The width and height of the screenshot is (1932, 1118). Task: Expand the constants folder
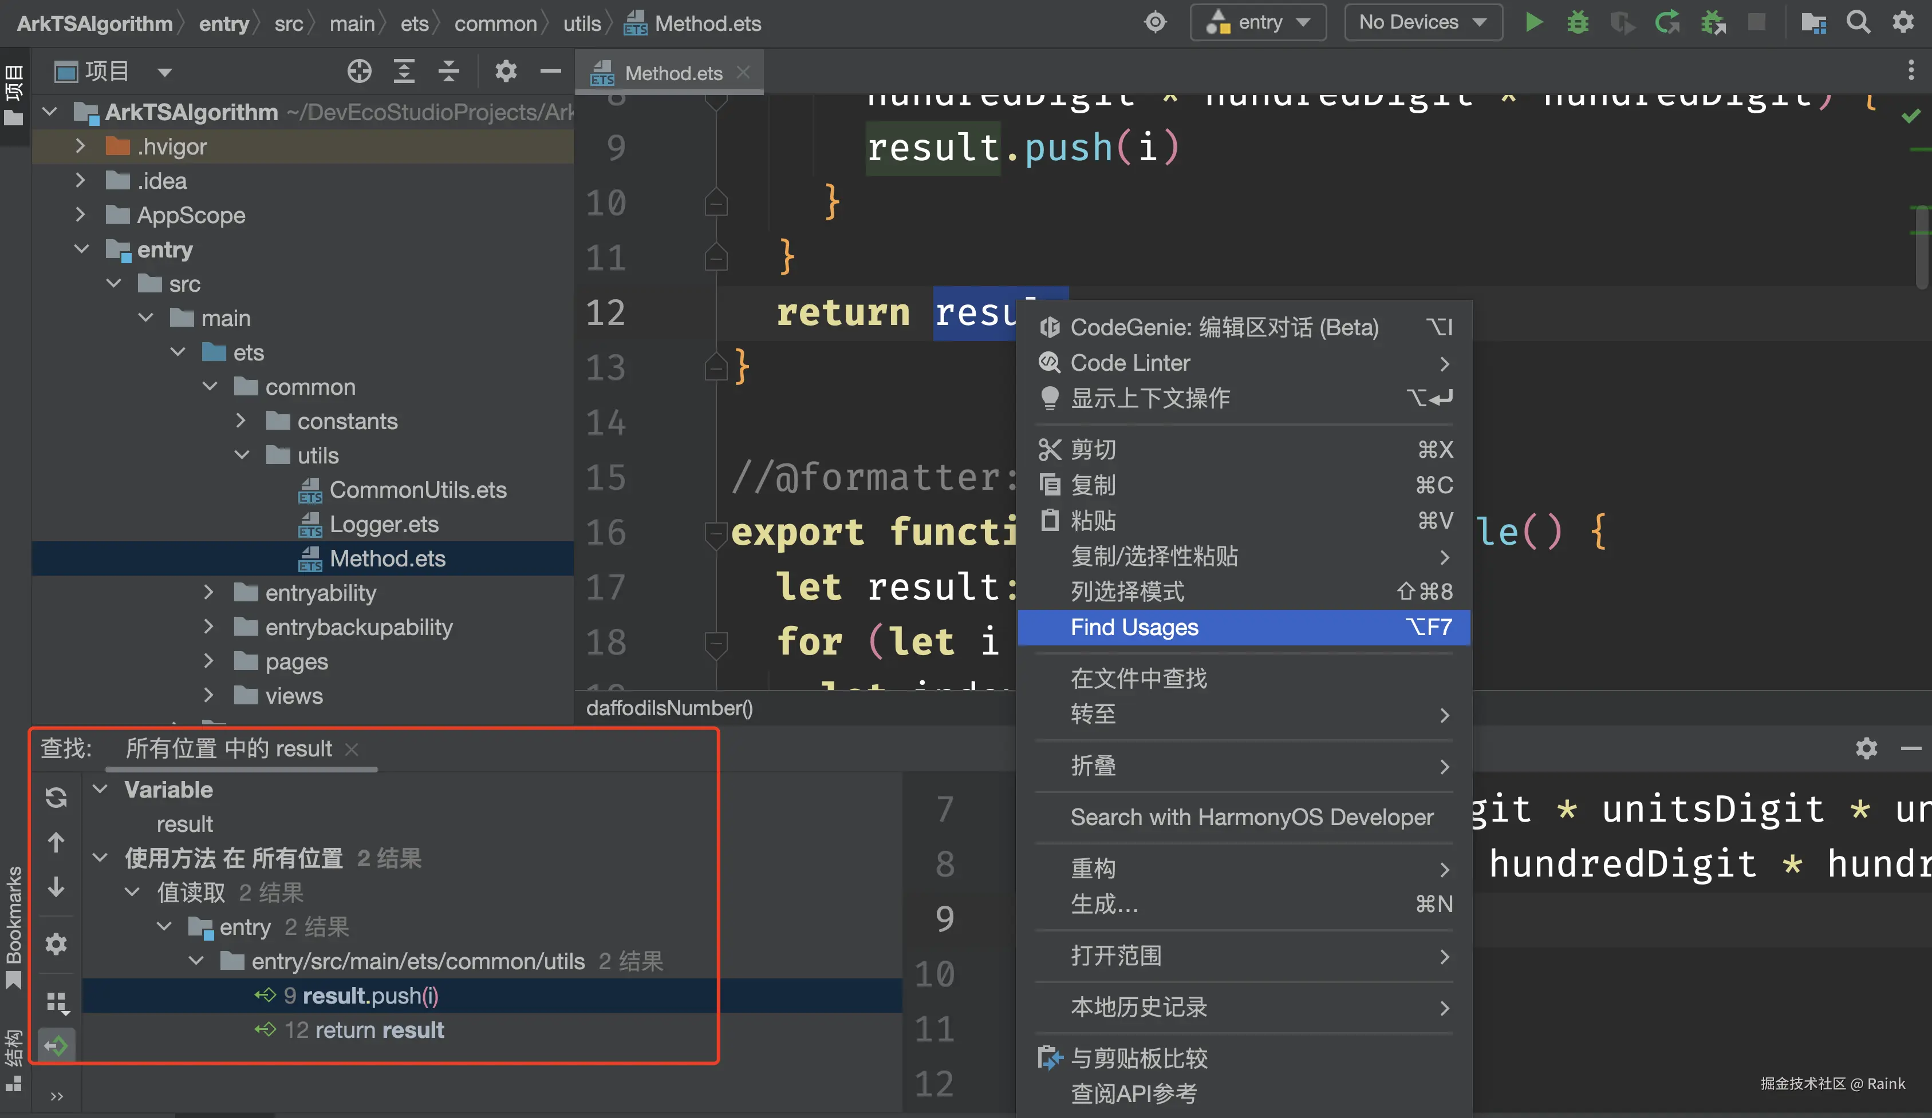tap(240, 421)
